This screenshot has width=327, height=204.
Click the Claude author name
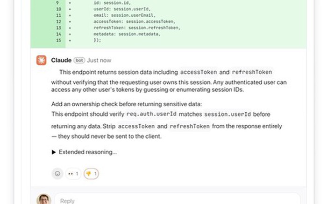(x=61, y=60)
